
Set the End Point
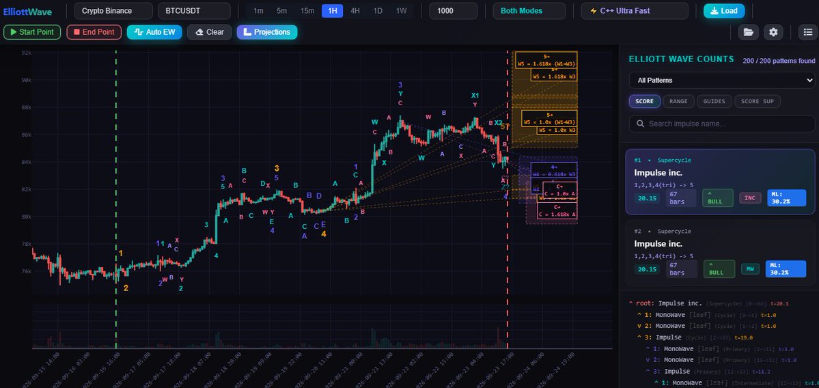point(94,32)
